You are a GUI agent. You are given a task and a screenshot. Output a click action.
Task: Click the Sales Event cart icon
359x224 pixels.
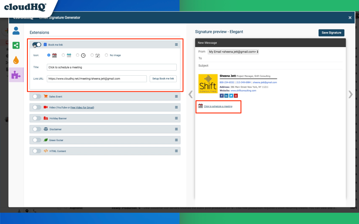point(46,96)
